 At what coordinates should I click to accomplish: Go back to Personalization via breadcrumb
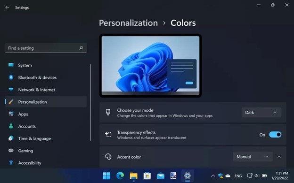pyautogui.click(x=128, y=23)
